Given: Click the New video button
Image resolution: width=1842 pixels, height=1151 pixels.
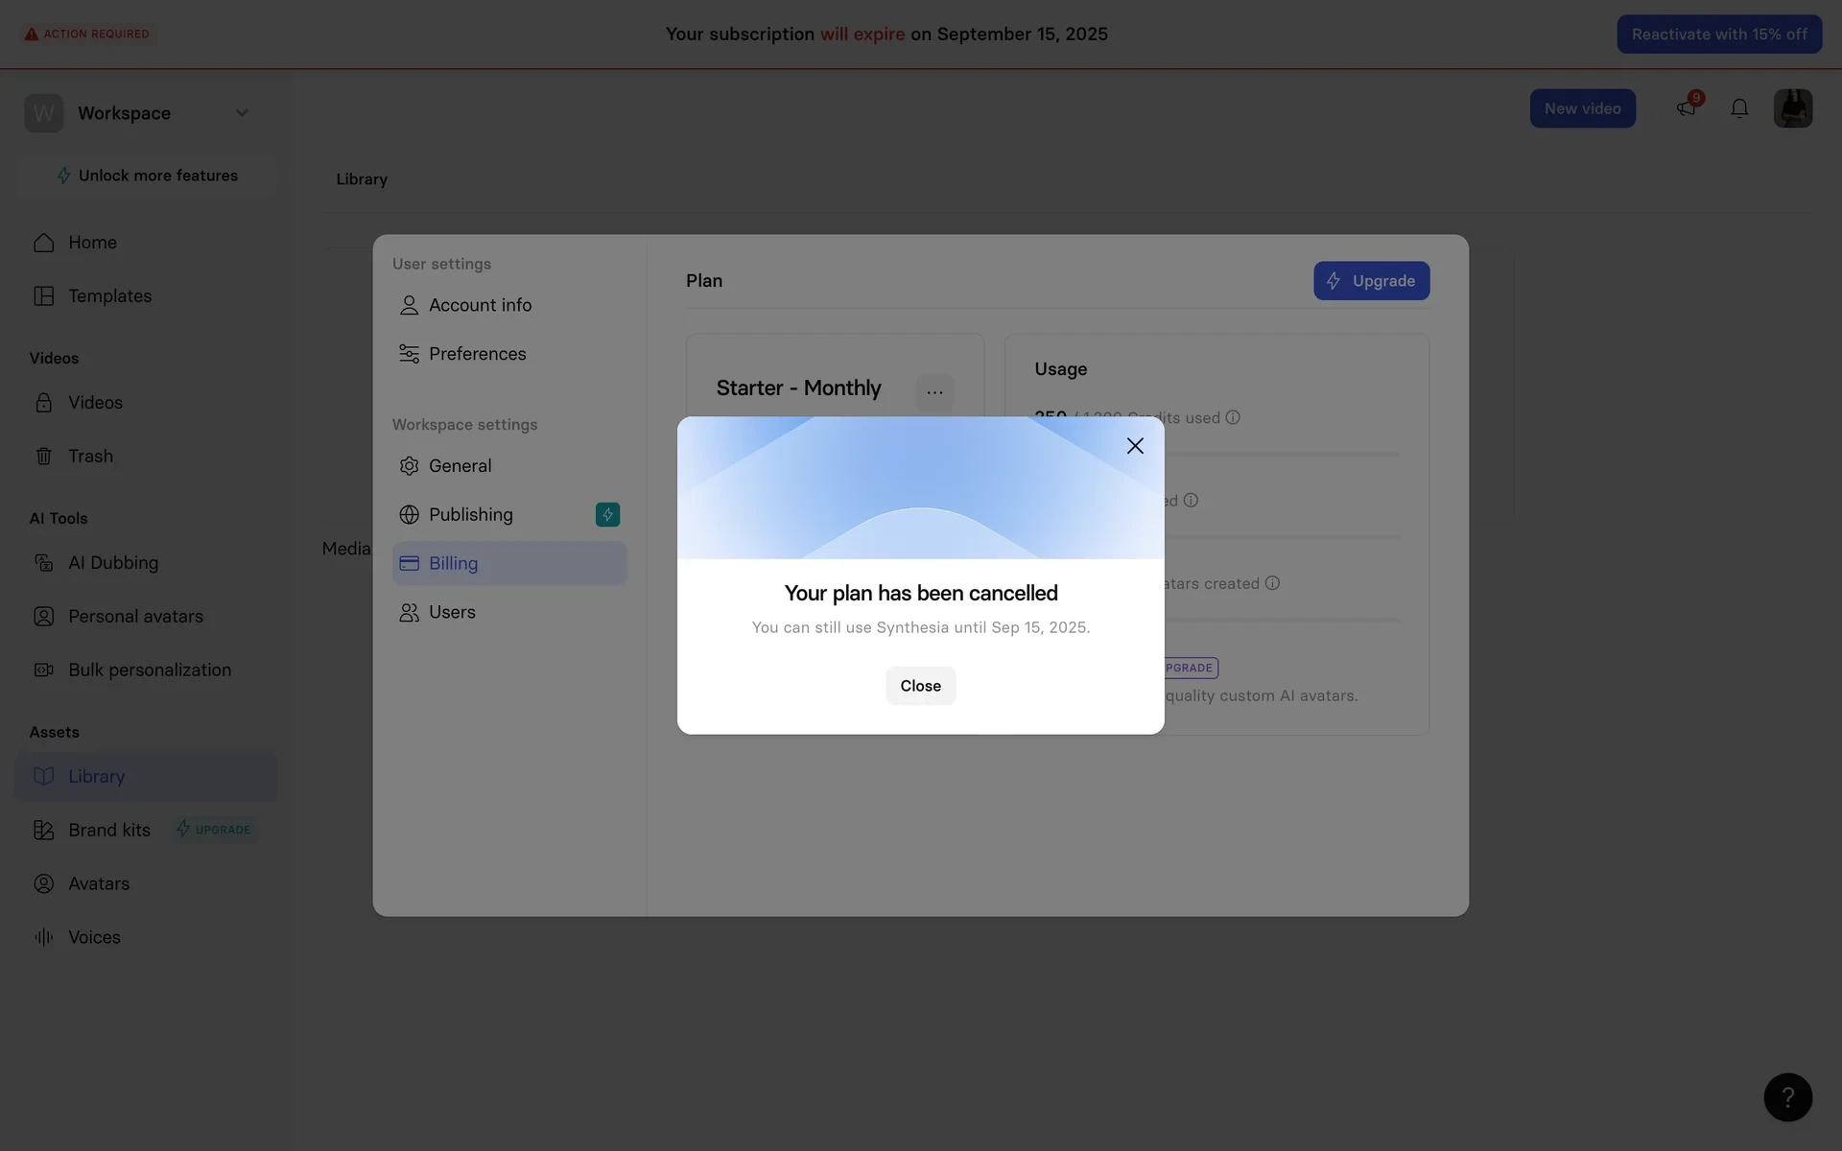Looking at the screenshot, I should tap(1582, 109).
